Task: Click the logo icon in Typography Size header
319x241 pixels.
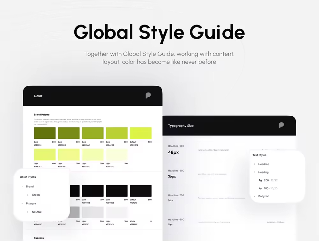Action: [x=281, y=125]
